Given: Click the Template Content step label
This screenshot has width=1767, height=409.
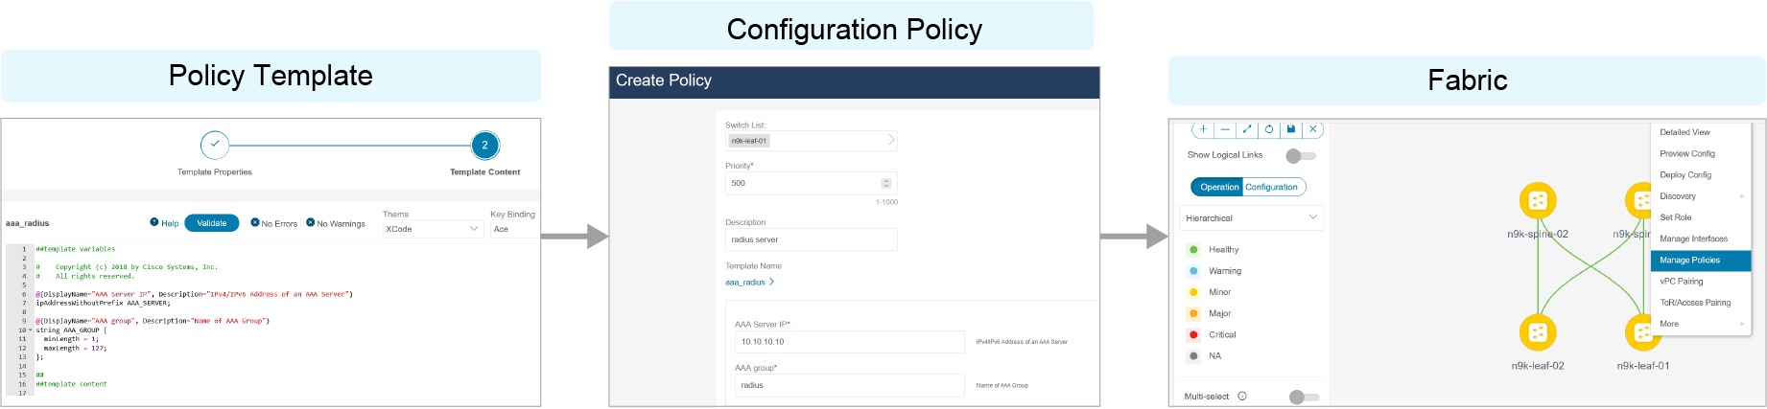Looking at the screenshot, I should click(x=485, y=172).
